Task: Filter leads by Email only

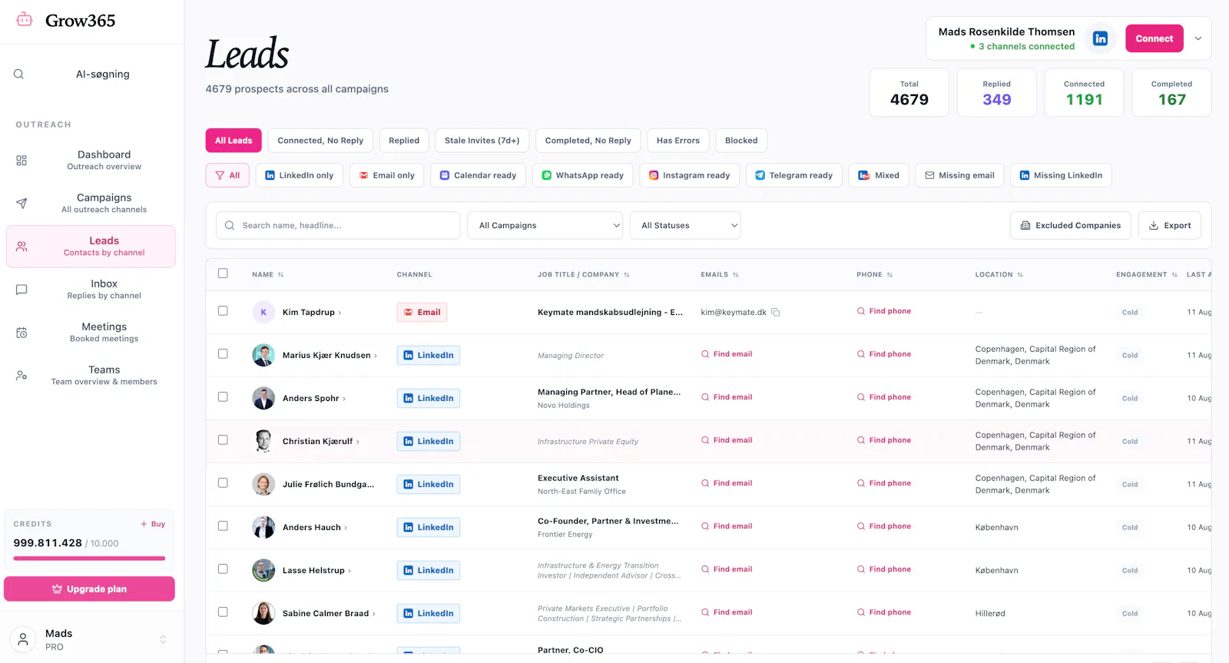Action: (x=387, y=175)
